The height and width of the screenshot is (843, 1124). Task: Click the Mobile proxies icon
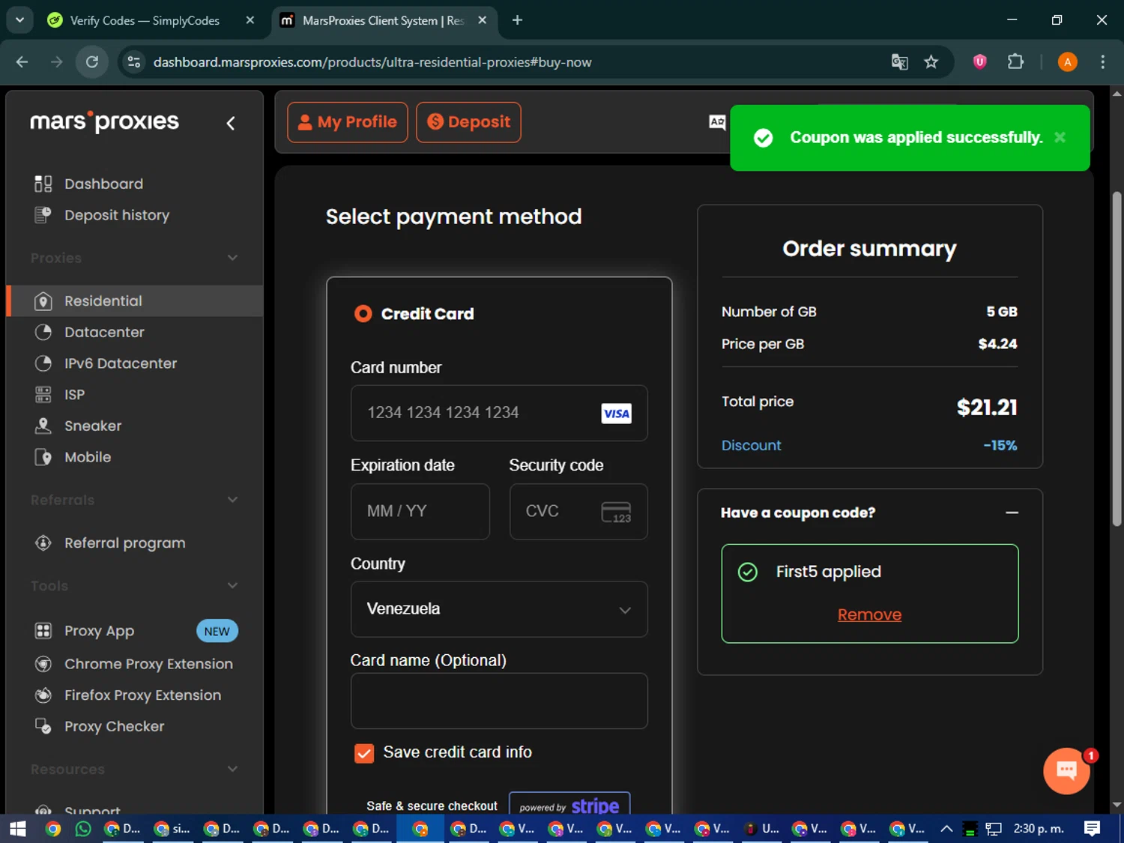pos(43,457)
